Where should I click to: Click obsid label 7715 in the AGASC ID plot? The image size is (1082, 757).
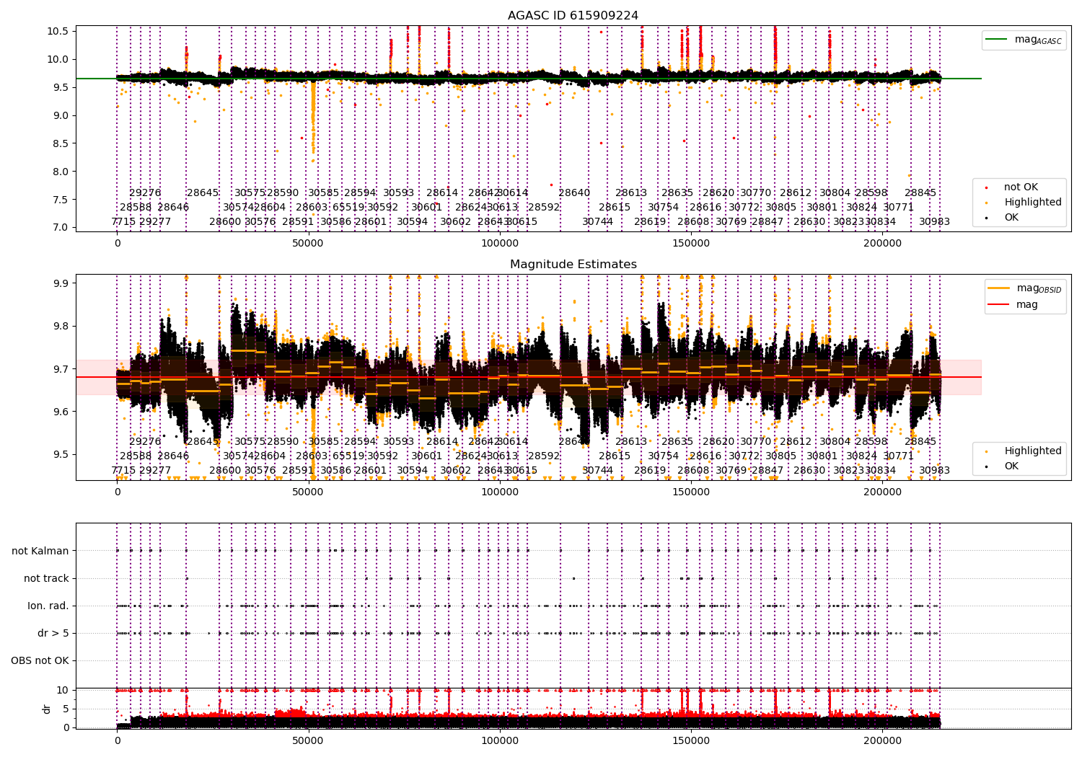click(x=123, y=221)
